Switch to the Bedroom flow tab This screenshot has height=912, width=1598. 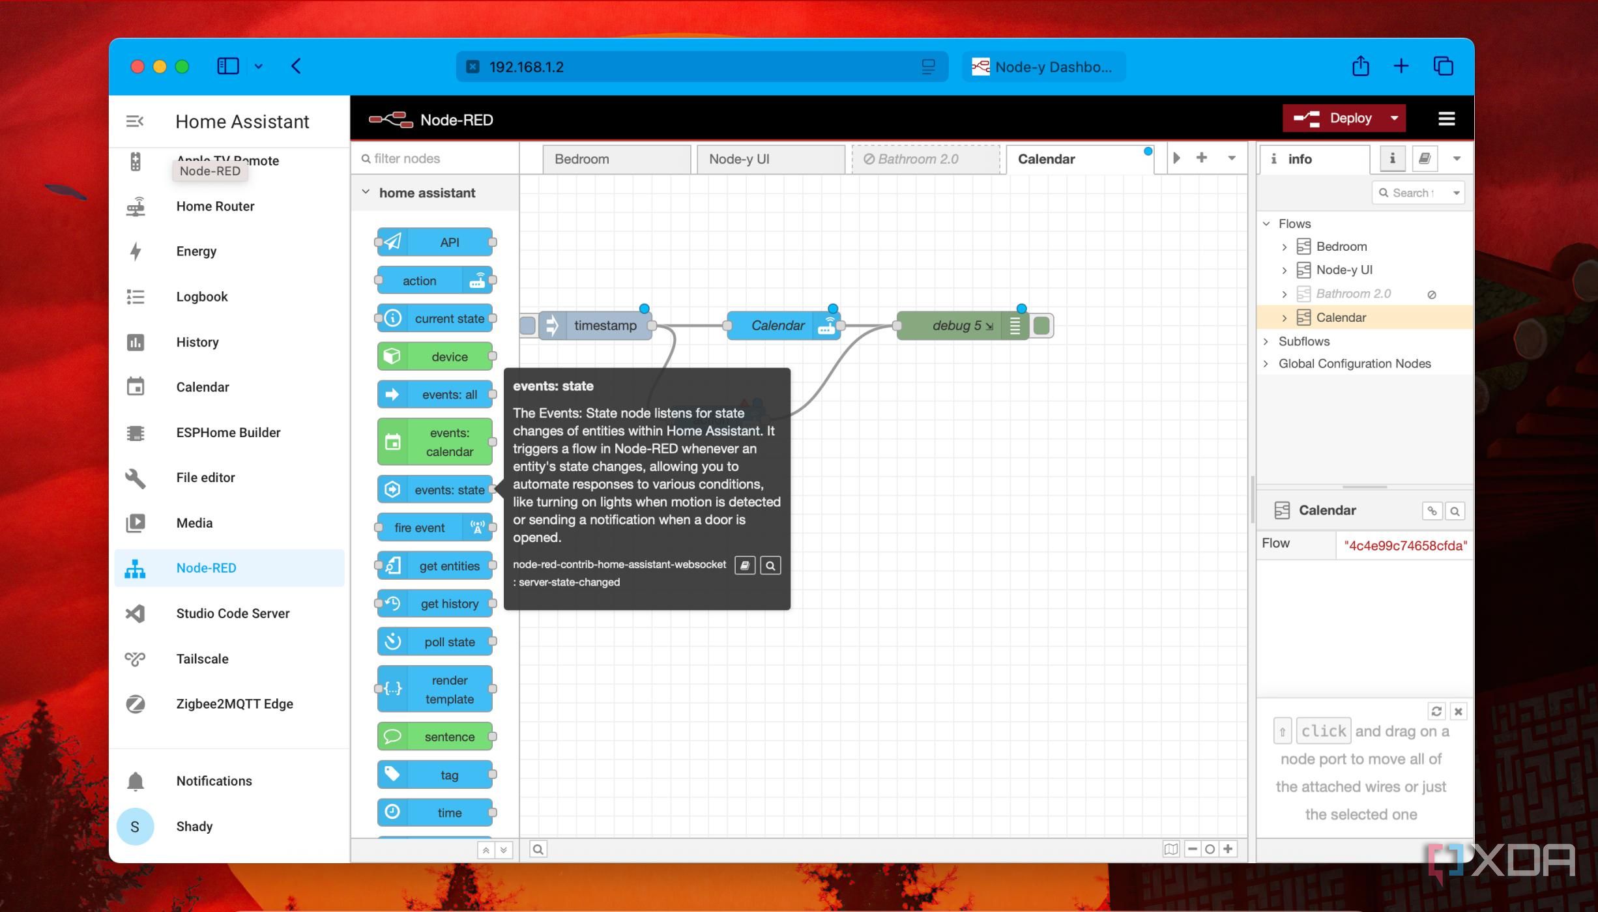pyautogui.click(x=617, y=160)
